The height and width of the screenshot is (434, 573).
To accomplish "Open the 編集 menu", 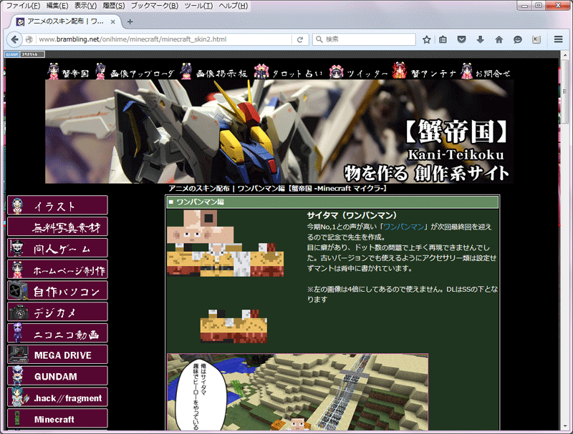I will pos(57,6).
